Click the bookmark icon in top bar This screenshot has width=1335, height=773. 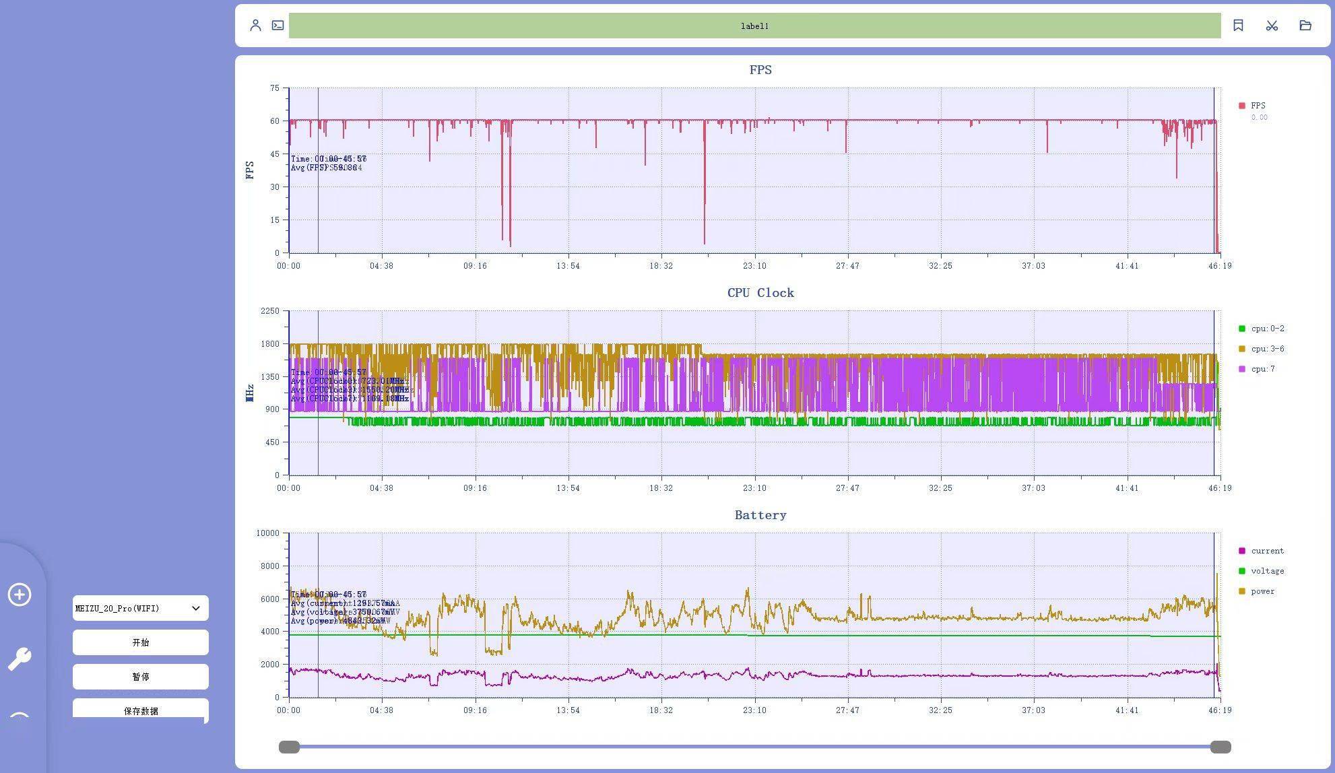(x=1238, y=26)
